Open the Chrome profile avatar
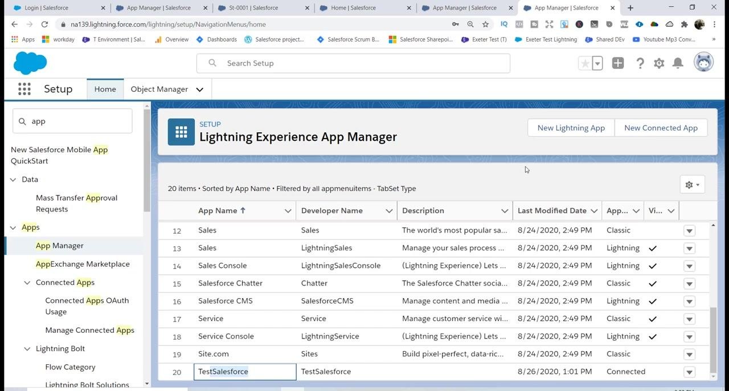729x391 pixels. (x=699, y=25)
